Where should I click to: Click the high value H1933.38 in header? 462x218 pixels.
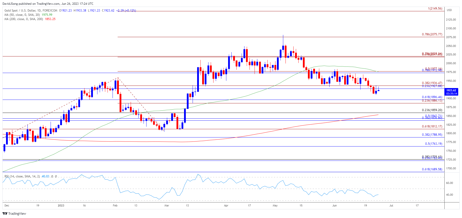tap(80, 11)
